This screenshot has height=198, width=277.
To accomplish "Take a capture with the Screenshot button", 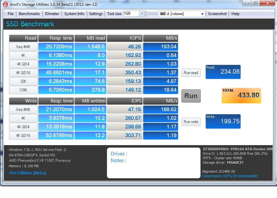I will [217, 14].
